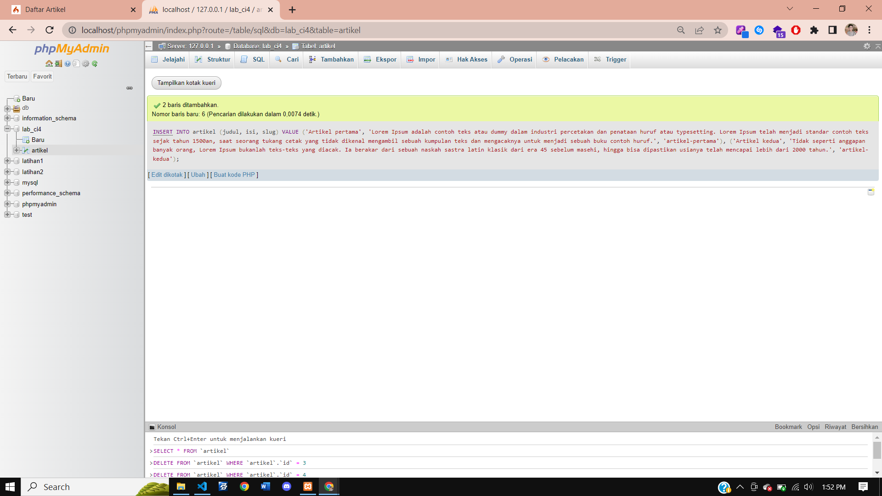Expand the mysql database node
The image size is (882, 496).
tap(7, 182)
